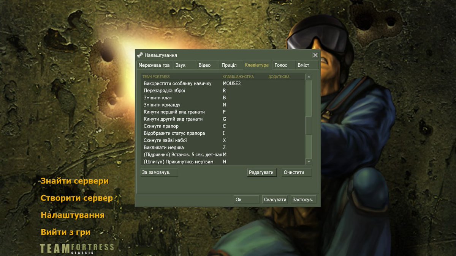Click Вийти з гри in main menu
This screenshot has width=456, height=256.
tap(65, 232)
